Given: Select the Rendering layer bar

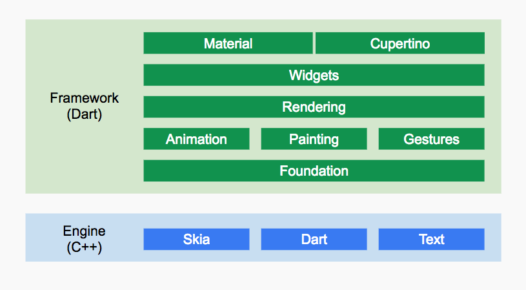Looking at the screenshot, I should click(x=314, y=107).
